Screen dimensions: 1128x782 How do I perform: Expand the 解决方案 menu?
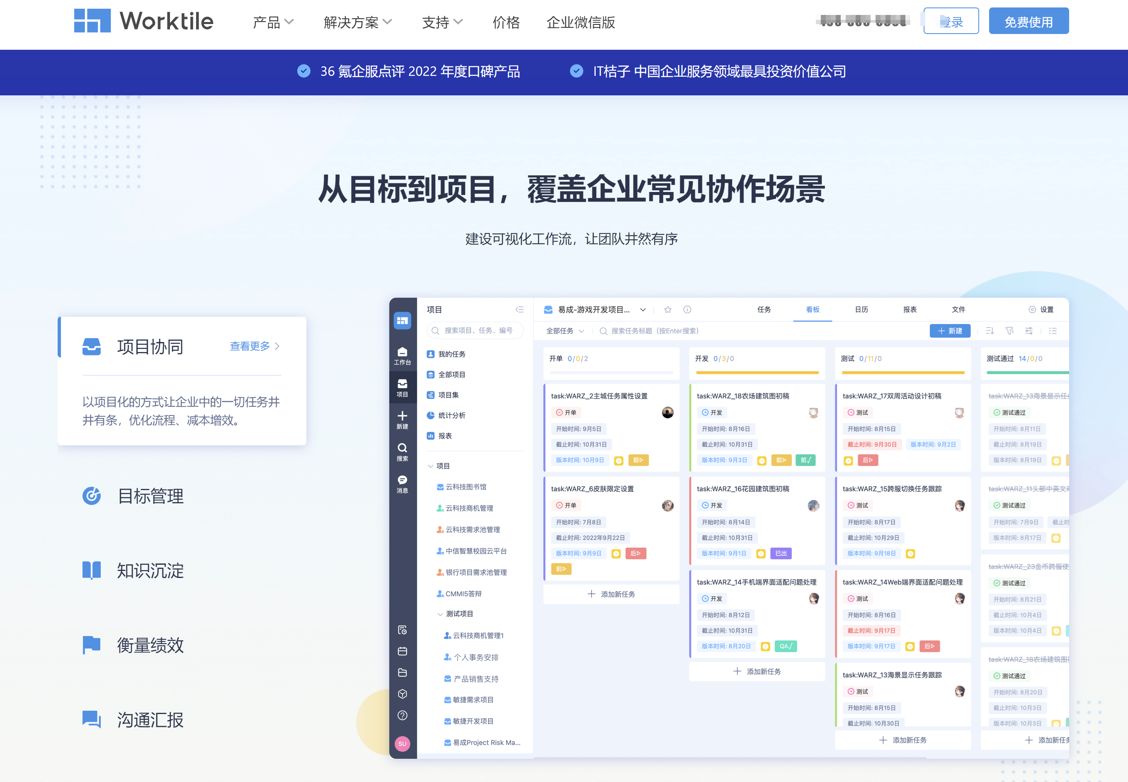coord(357,22)
